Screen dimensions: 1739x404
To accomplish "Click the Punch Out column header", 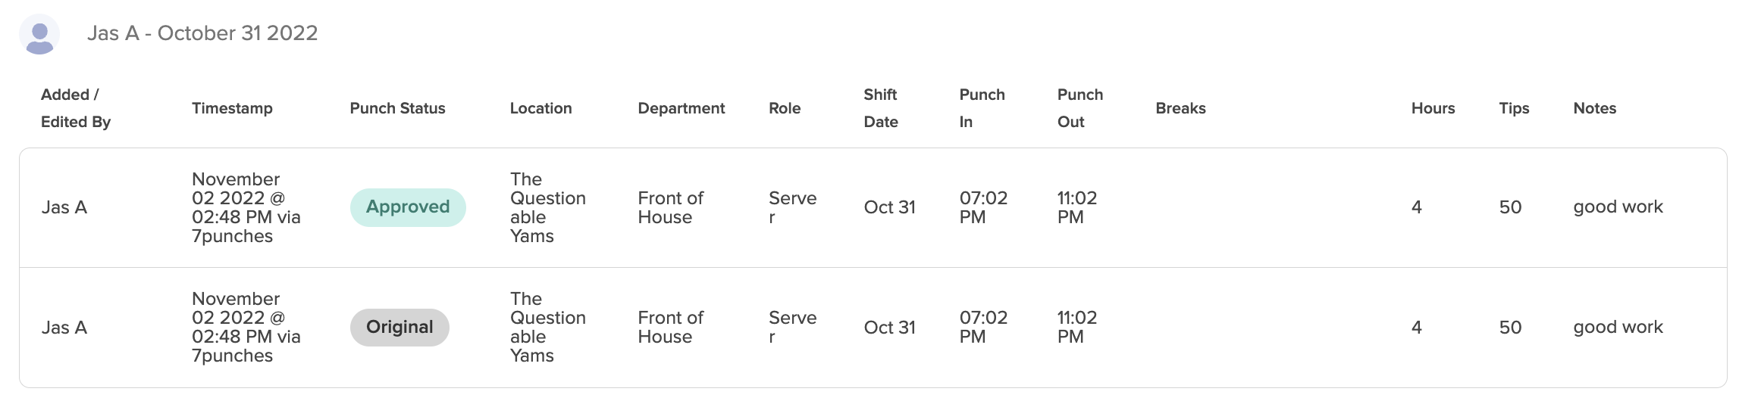I will point(1080,108).
